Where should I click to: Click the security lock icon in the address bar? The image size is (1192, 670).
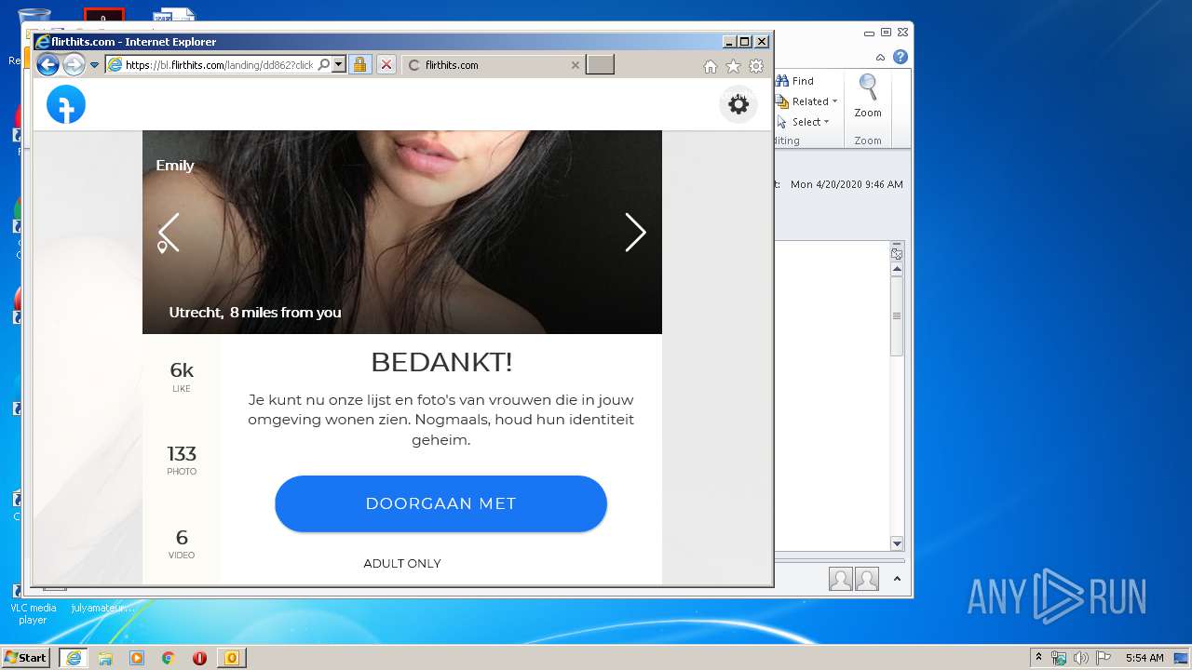click(360, 65)
